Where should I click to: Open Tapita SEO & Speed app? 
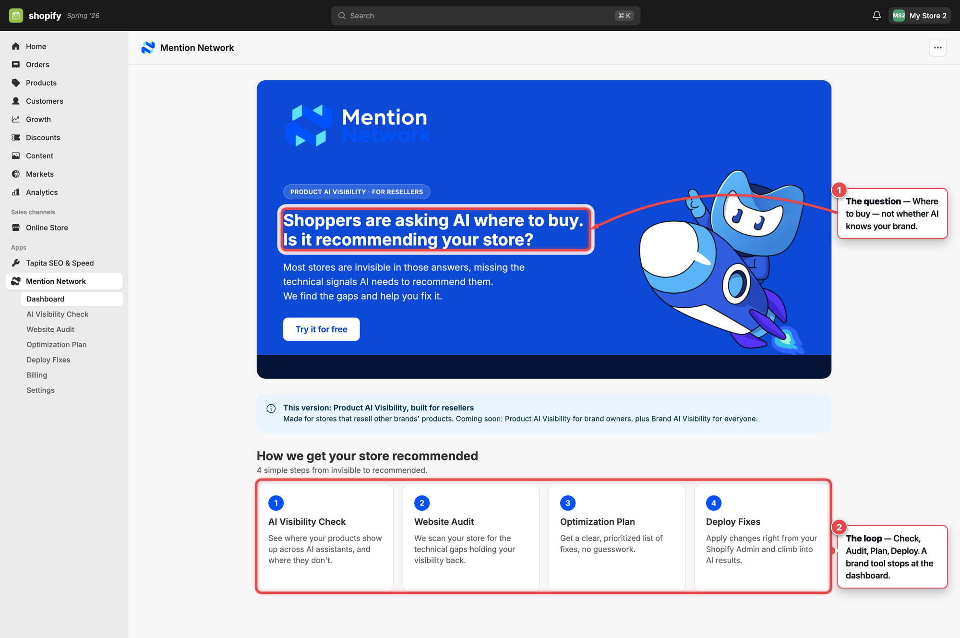(x=64, y=263)
